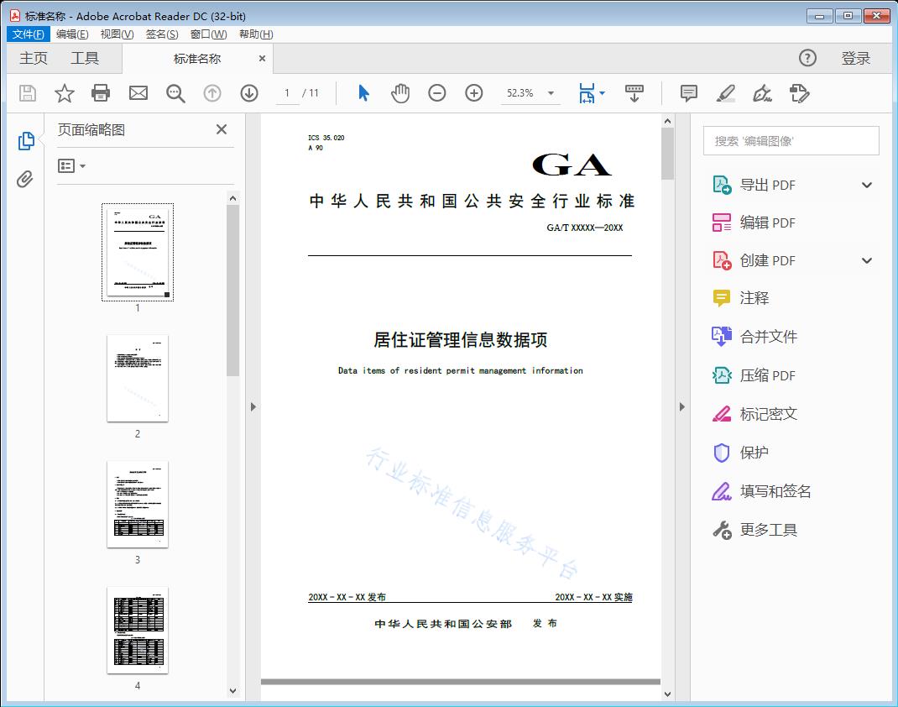Viewport: 898px width, 707px height.
Task: Open search with the magnifier icon
Action: [175, 93]
